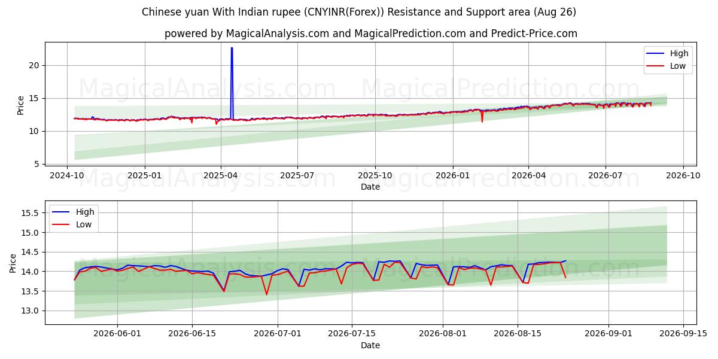Click the '2026-10' date tick label
The image size is (718, 359).
(x=683, y=175)
